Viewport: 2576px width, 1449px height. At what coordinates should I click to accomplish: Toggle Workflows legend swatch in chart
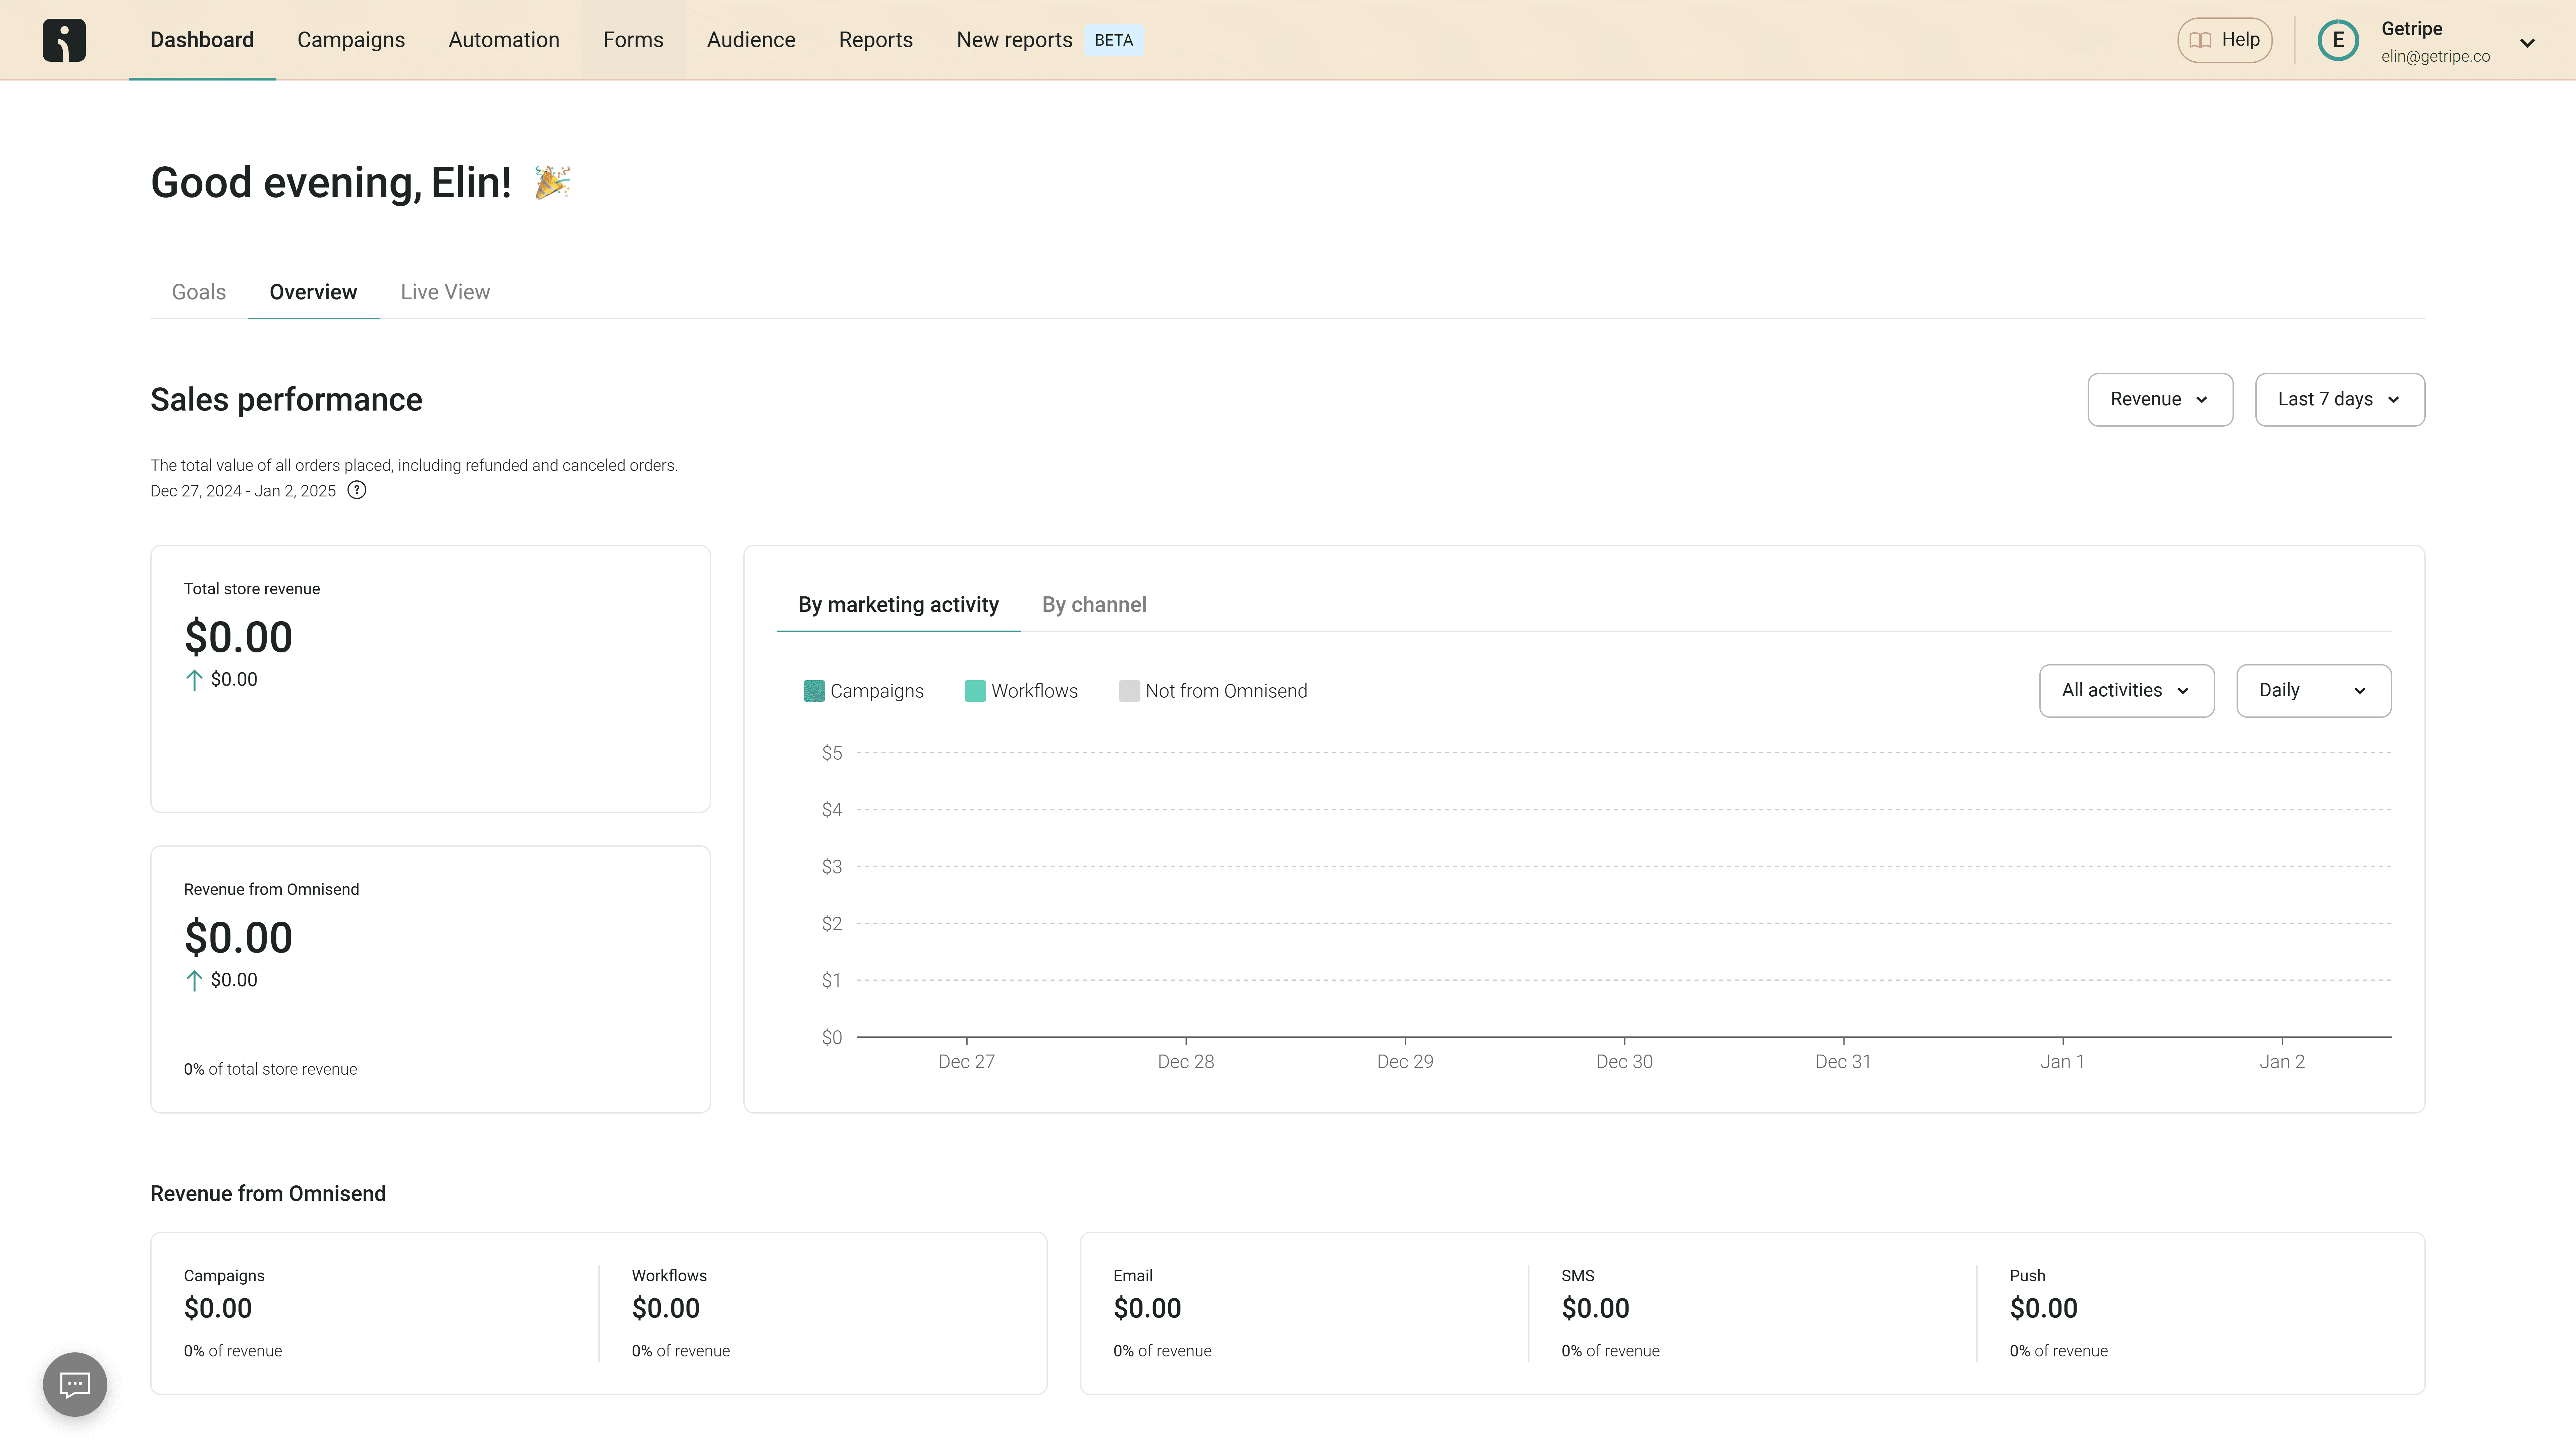(975, 691)
